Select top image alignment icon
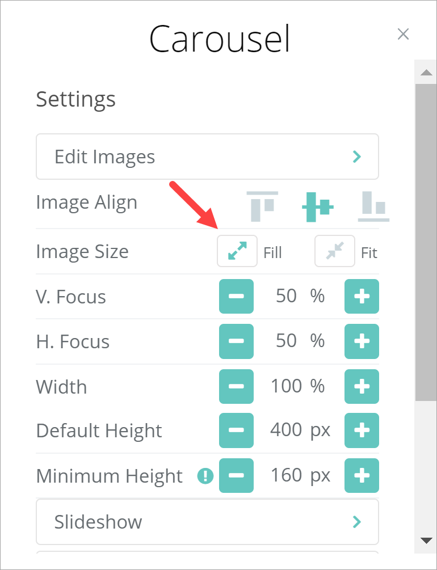The height and width of the screenshot is (570, 437). coord(262,205)
